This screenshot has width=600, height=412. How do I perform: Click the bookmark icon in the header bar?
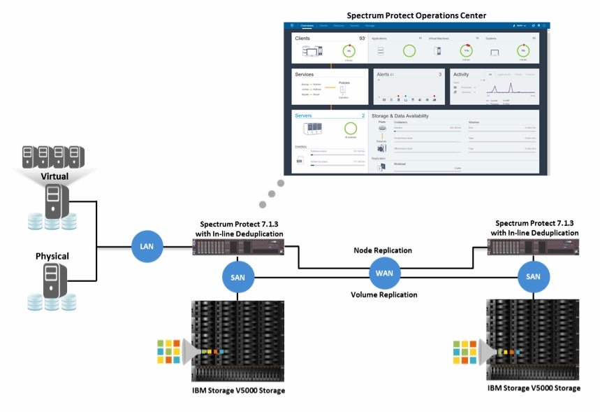539,26
